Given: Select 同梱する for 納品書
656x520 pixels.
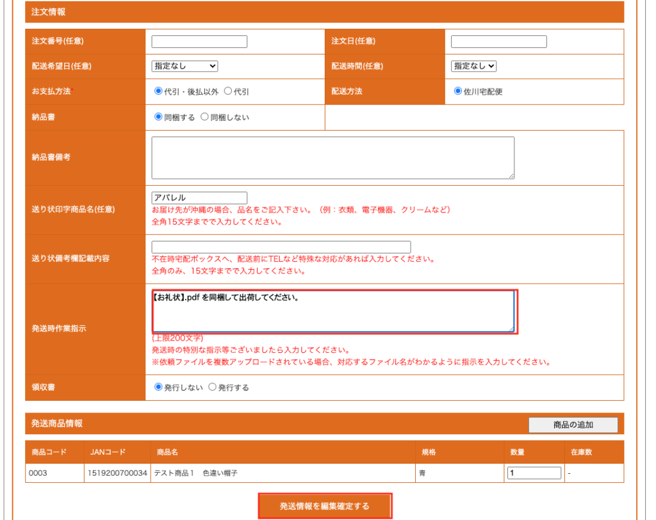Looking at the screenshot, I should pyautogui.click(x=159, y=117).
